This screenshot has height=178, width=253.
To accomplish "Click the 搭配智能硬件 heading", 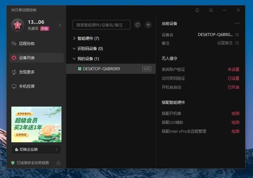I will [173, 103].
